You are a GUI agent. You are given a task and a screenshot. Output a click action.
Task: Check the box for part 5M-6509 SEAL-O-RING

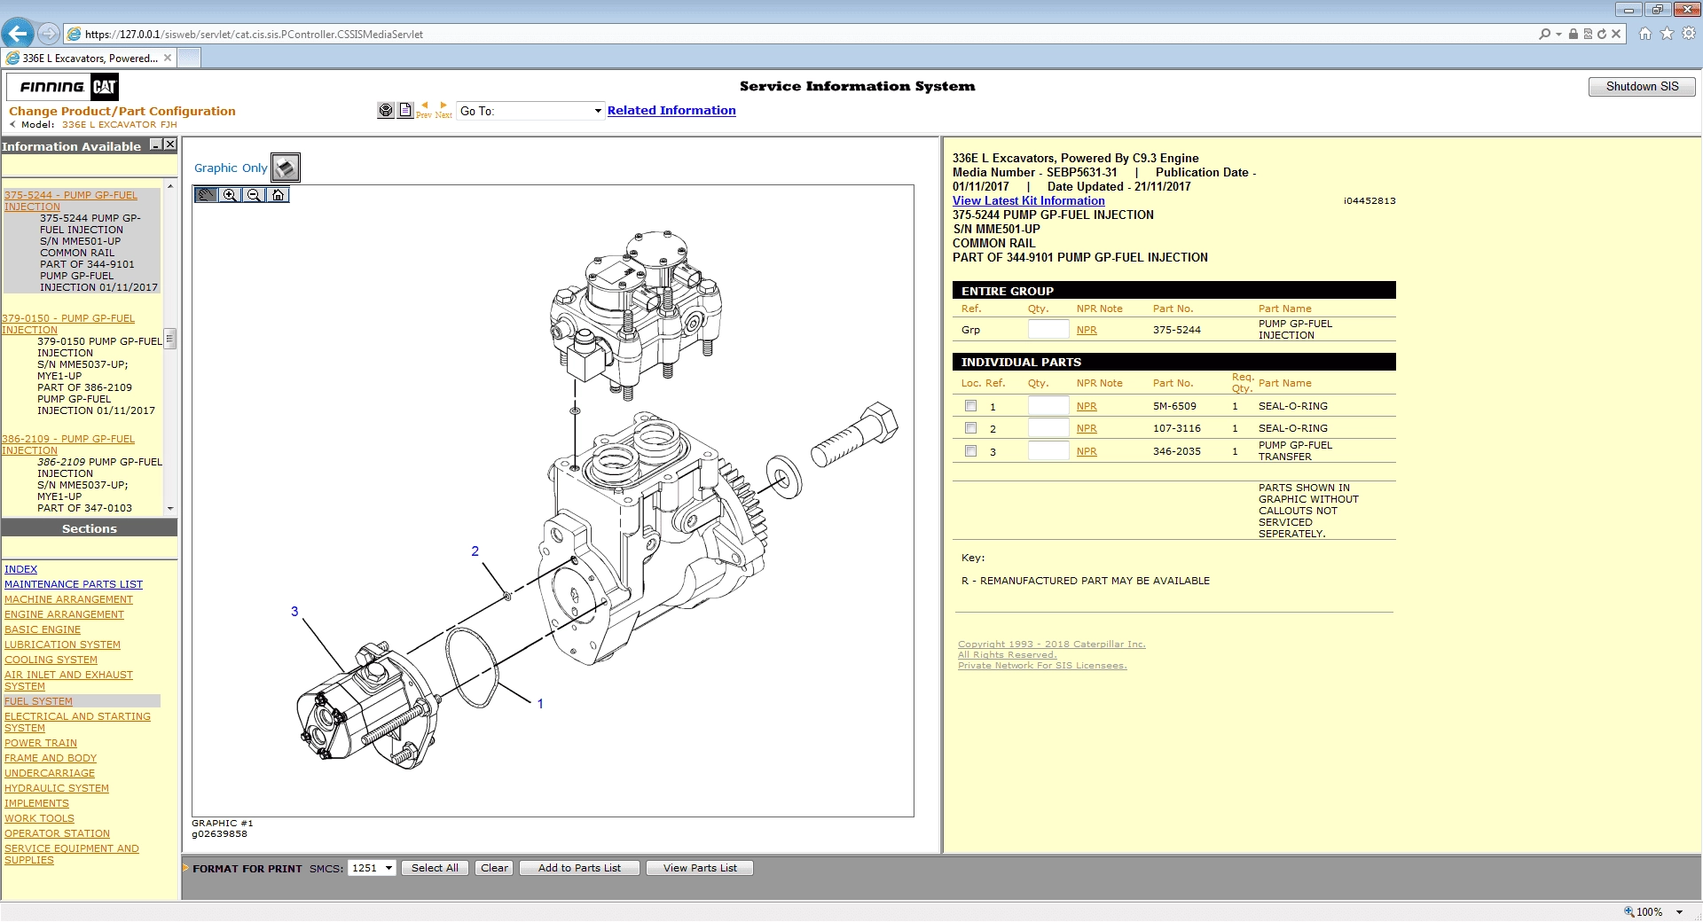click(x=971, y=406)
